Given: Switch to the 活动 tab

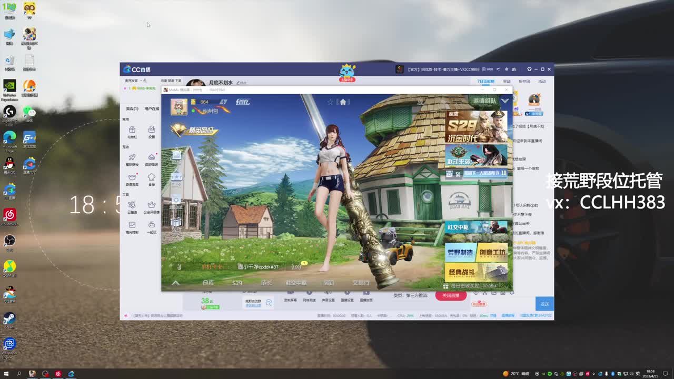Looking at the screenshot, I should click(542, 82).
